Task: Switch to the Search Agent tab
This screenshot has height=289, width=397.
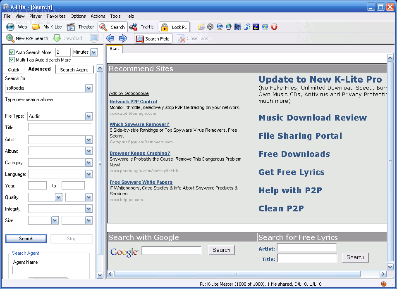Action: point(74,70)
